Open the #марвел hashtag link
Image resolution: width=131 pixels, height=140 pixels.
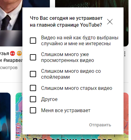(13, 60)
